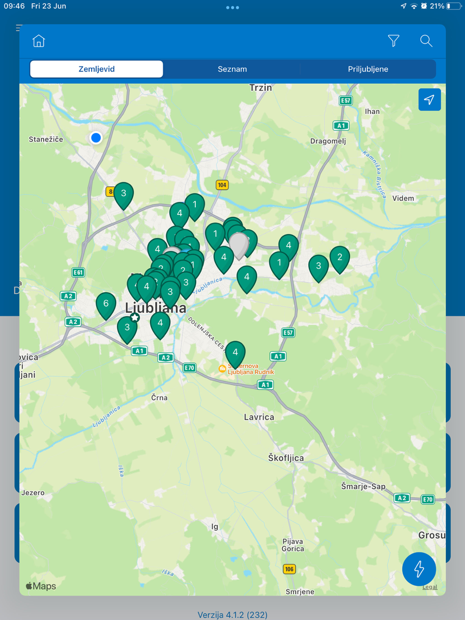465x620 pixels.
Task: Select pin 4 south of Ljubljana label
Action: click(160, 325)
